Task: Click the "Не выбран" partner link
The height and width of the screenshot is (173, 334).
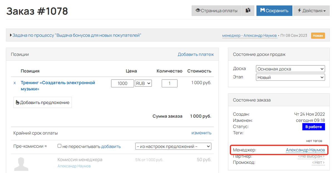Action: 311,156
